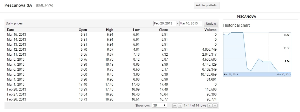Select the Pescanova SA title text
The height and width of the screenshot is (112, 300).
coord(18,5)
